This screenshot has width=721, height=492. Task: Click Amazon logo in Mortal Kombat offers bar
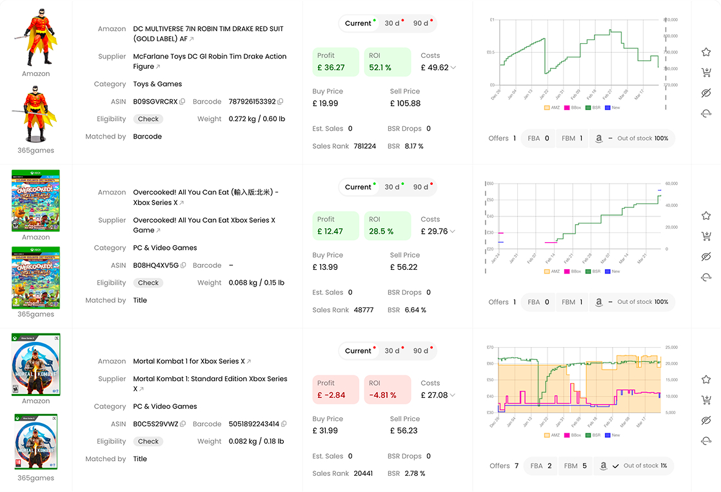(603, 466)
